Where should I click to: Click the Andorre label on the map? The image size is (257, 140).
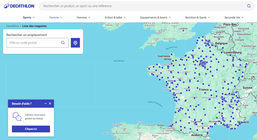pos(197,135)
